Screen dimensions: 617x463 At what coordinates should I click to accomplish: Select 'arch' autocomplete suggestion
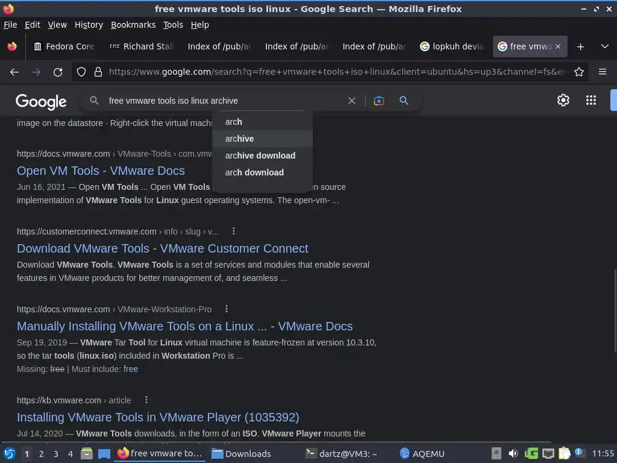click(x=262, y=122)
